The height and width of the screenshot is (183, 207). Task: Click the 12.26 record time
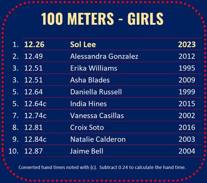click(x=34, y=44)
